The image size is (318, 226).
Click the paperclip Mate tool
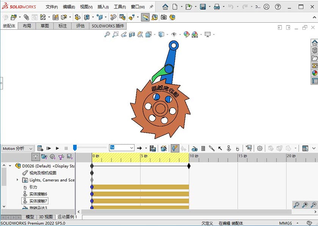tap(27, 17)
